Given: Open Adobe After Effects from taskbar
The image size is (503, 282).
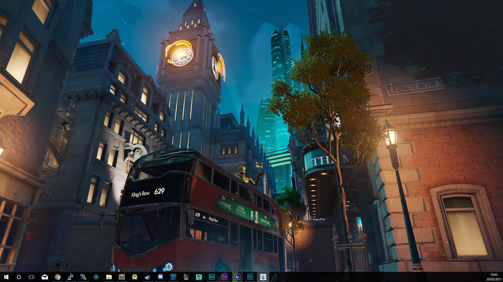Looking at the screenshot, I should click(225, 277).
